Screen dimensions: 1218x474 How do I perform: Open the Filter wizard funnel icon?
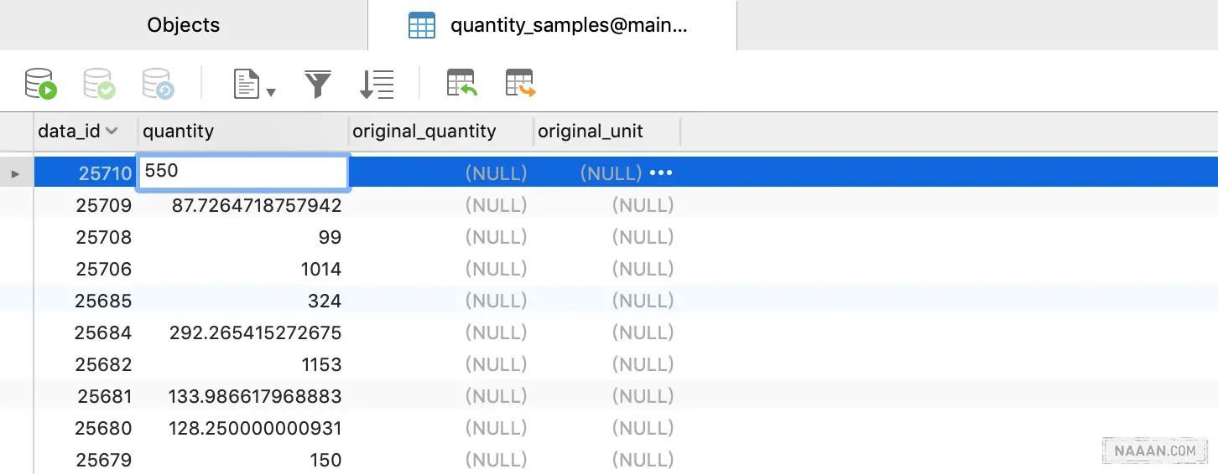(x=318, y=84)
